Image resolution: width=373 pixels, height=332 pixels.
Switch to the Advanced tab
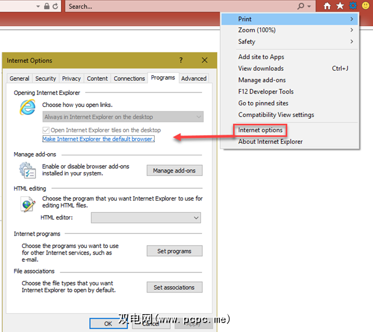(x=194, y=79)
